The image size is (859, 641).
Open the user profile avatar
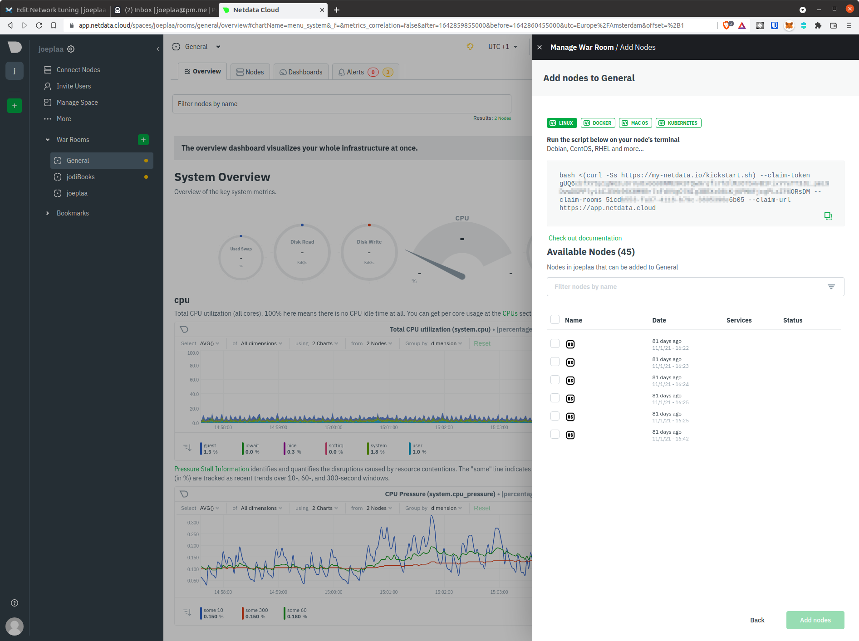[15, 626]
